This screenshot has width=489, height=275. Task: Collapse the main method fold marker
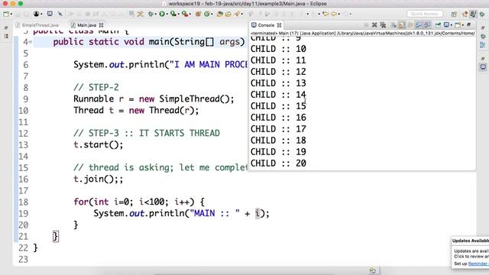31,42
